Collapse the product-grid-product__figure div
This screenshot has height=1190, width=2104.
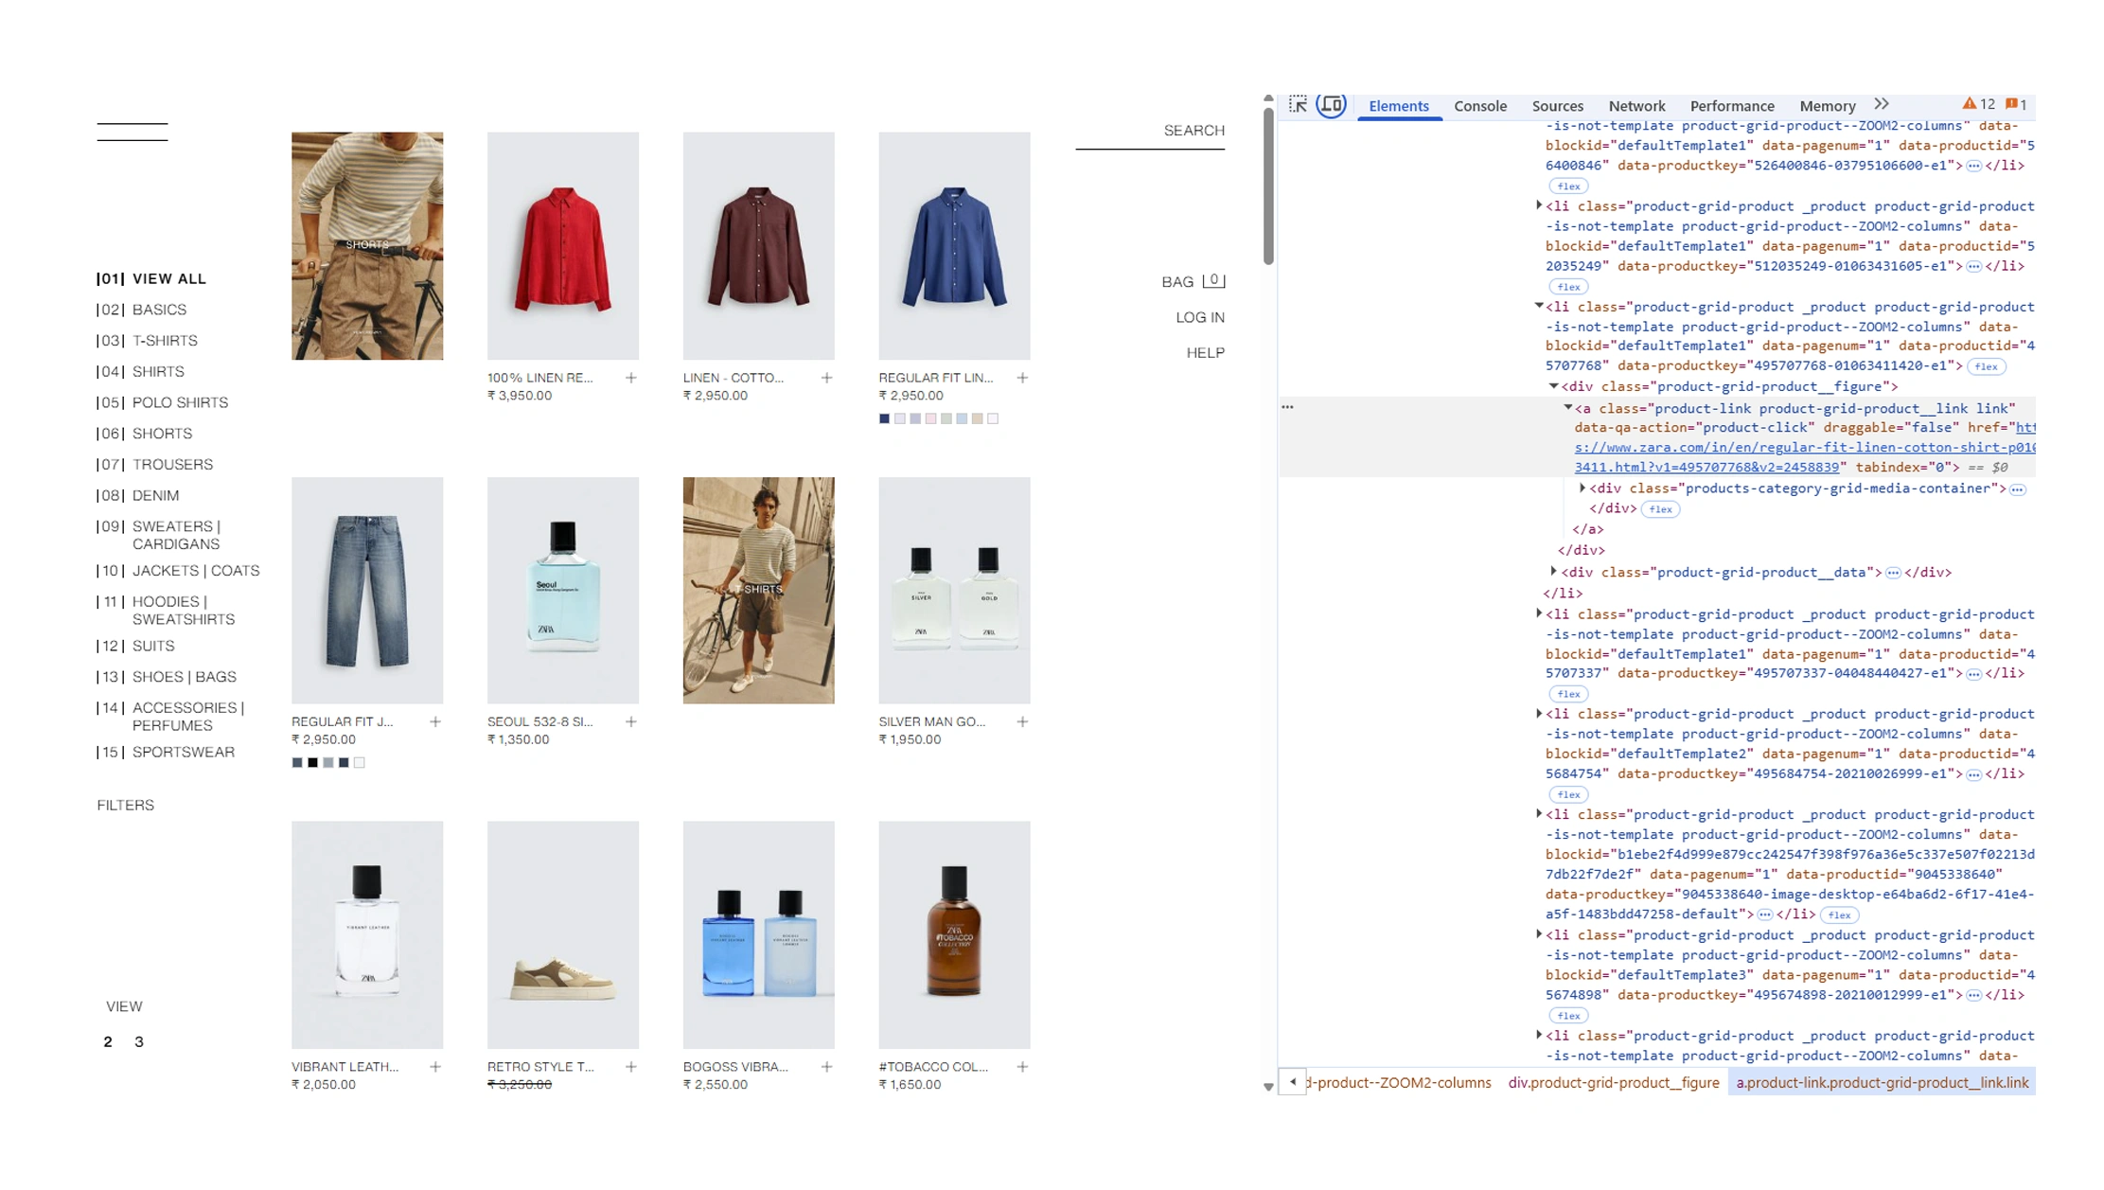point(1554,386)
